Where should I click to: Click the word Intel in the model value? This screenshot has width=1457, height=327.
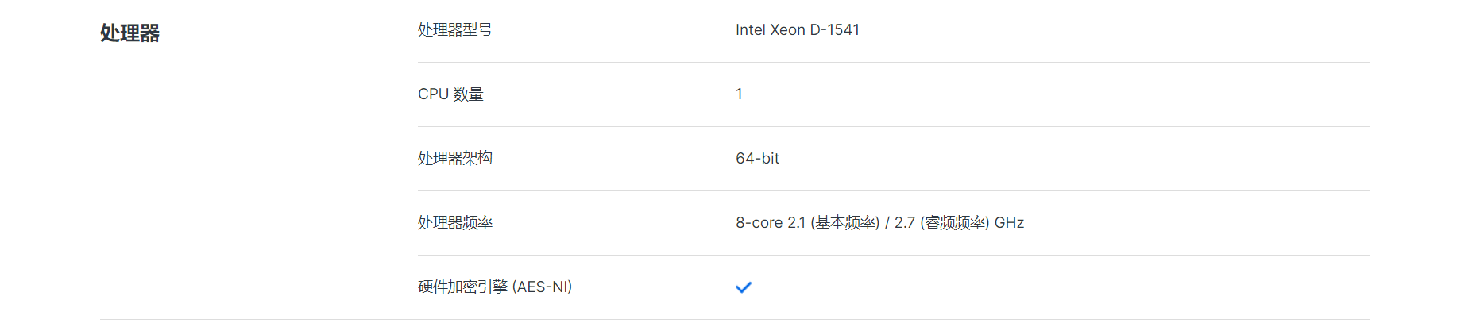(x=750, y=30)
